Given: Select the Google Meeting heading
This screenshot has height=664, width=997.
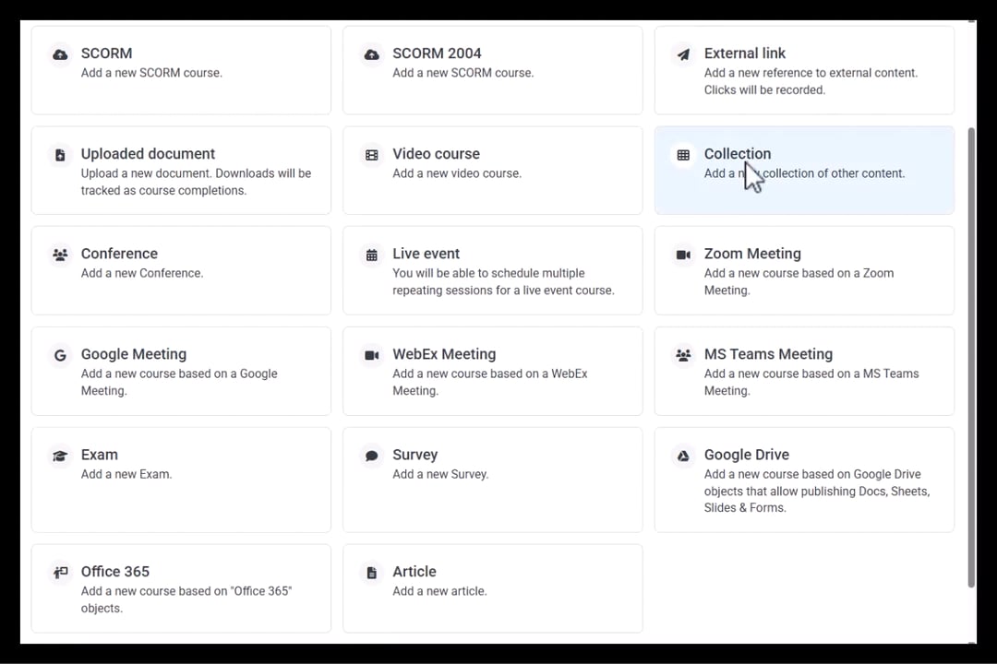Looking at the screenshot, I should coord(134,354).
